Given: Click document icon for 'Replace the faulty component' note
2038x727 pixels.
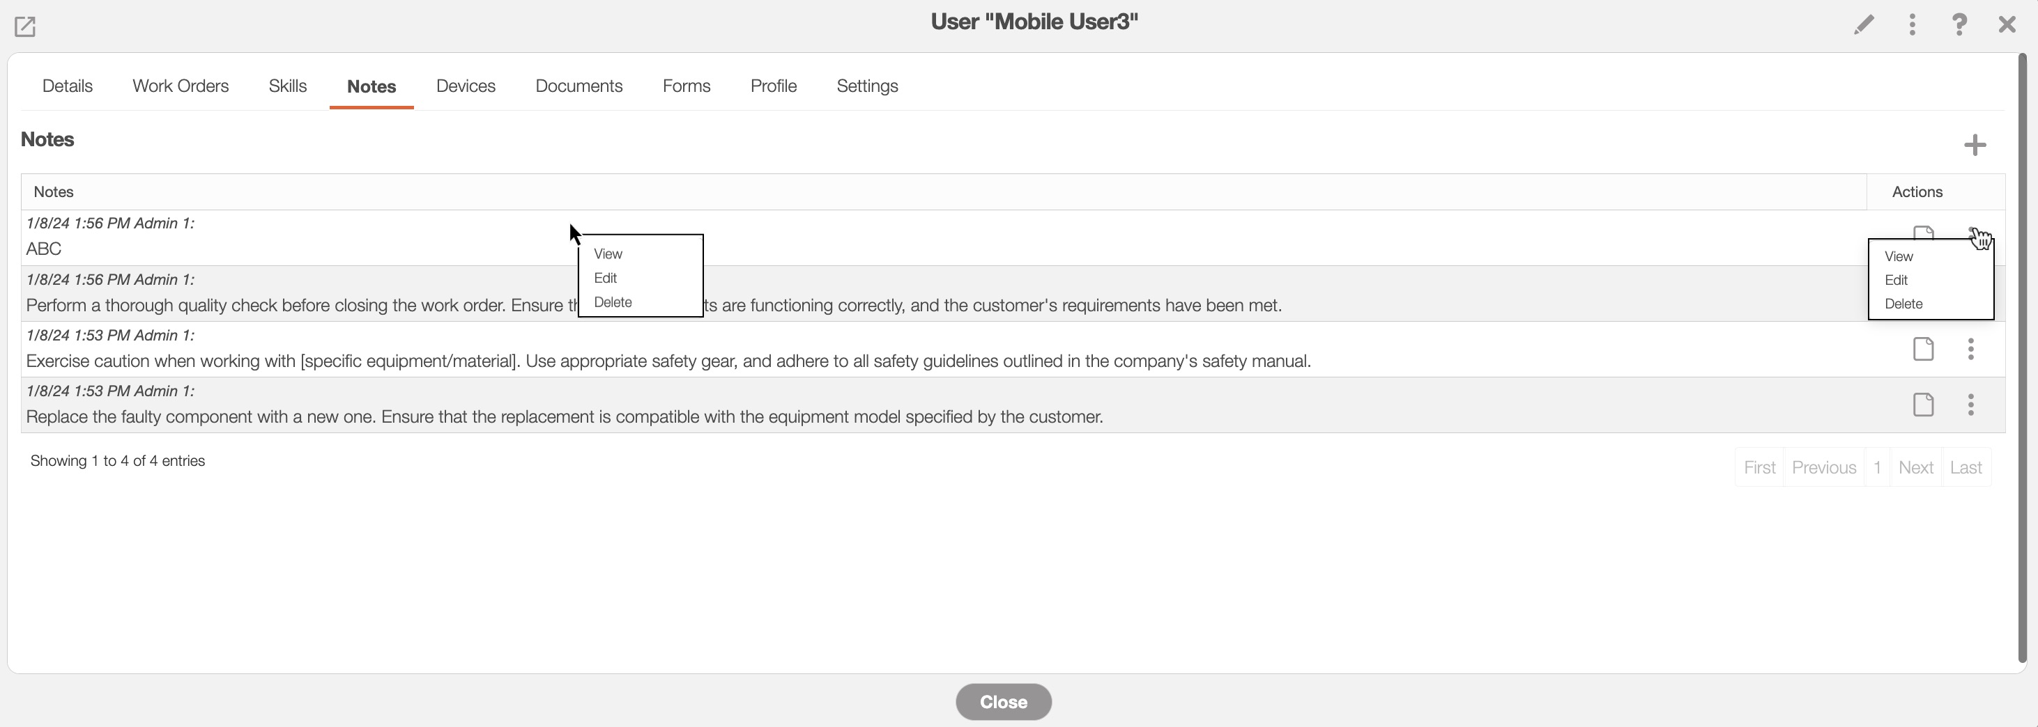Looking at the screenshot, I should 1923,405.
